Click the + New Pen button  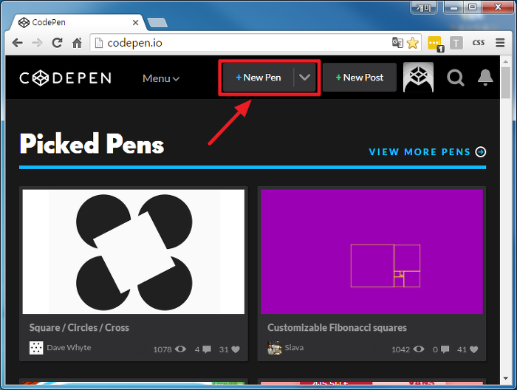coord(258,78)
